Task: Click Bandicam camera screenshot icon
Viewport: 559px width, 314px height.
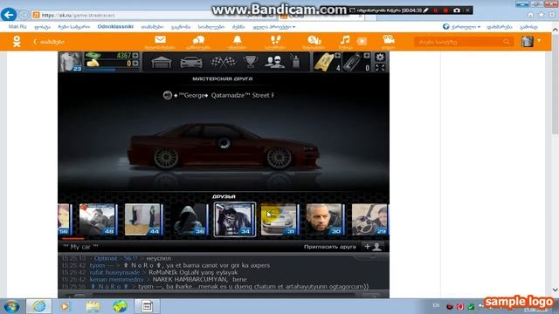Action: [x=457, y=10]
